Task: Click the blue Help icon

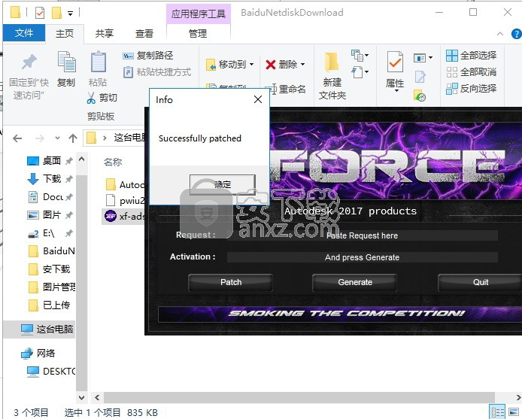Action: pos(516,34)
